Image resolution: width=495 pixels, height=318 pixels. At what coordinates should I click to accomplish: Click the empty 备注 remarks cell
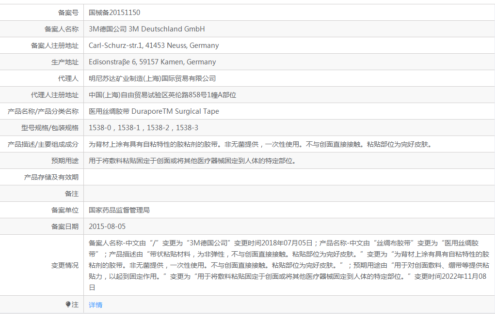242,193
